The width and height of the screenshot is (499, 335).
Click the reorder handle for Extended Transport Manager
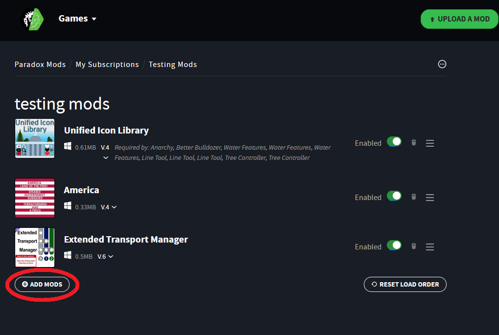[429, 247]
